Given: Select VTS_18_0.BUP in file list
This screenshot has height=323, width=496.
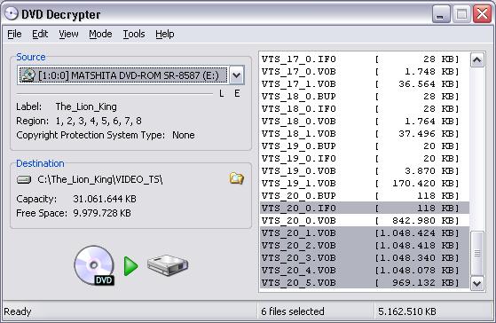Looking at the screenshot, I should 365,96.
